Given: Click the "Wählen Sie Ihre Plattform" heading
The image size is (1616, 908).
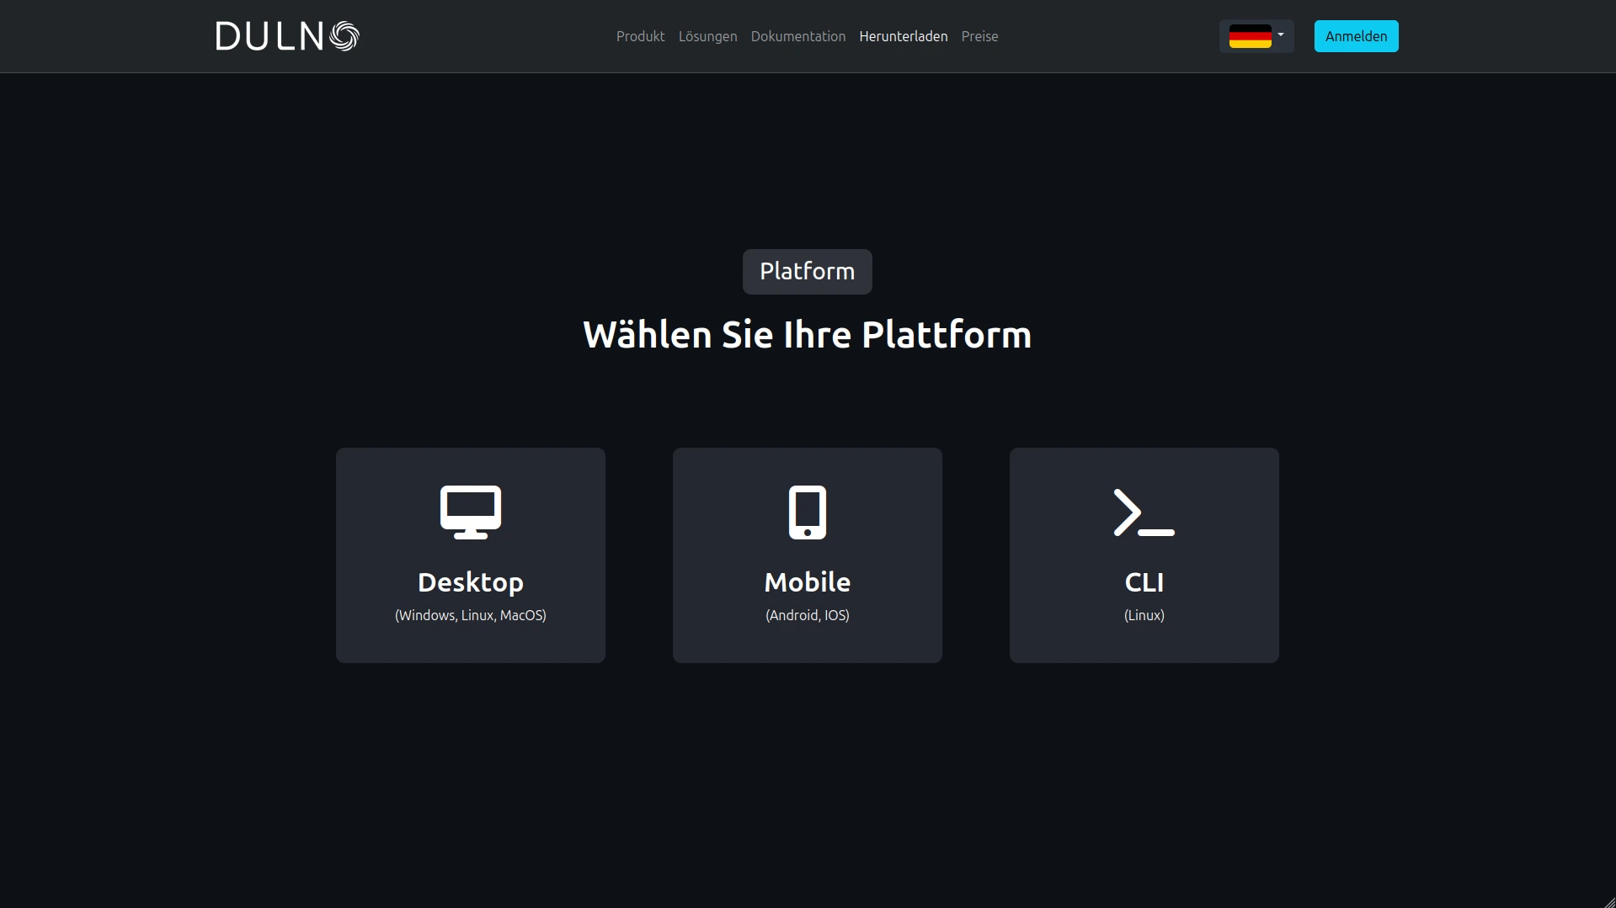Looking at the screenshot, I should coord(807,335).
